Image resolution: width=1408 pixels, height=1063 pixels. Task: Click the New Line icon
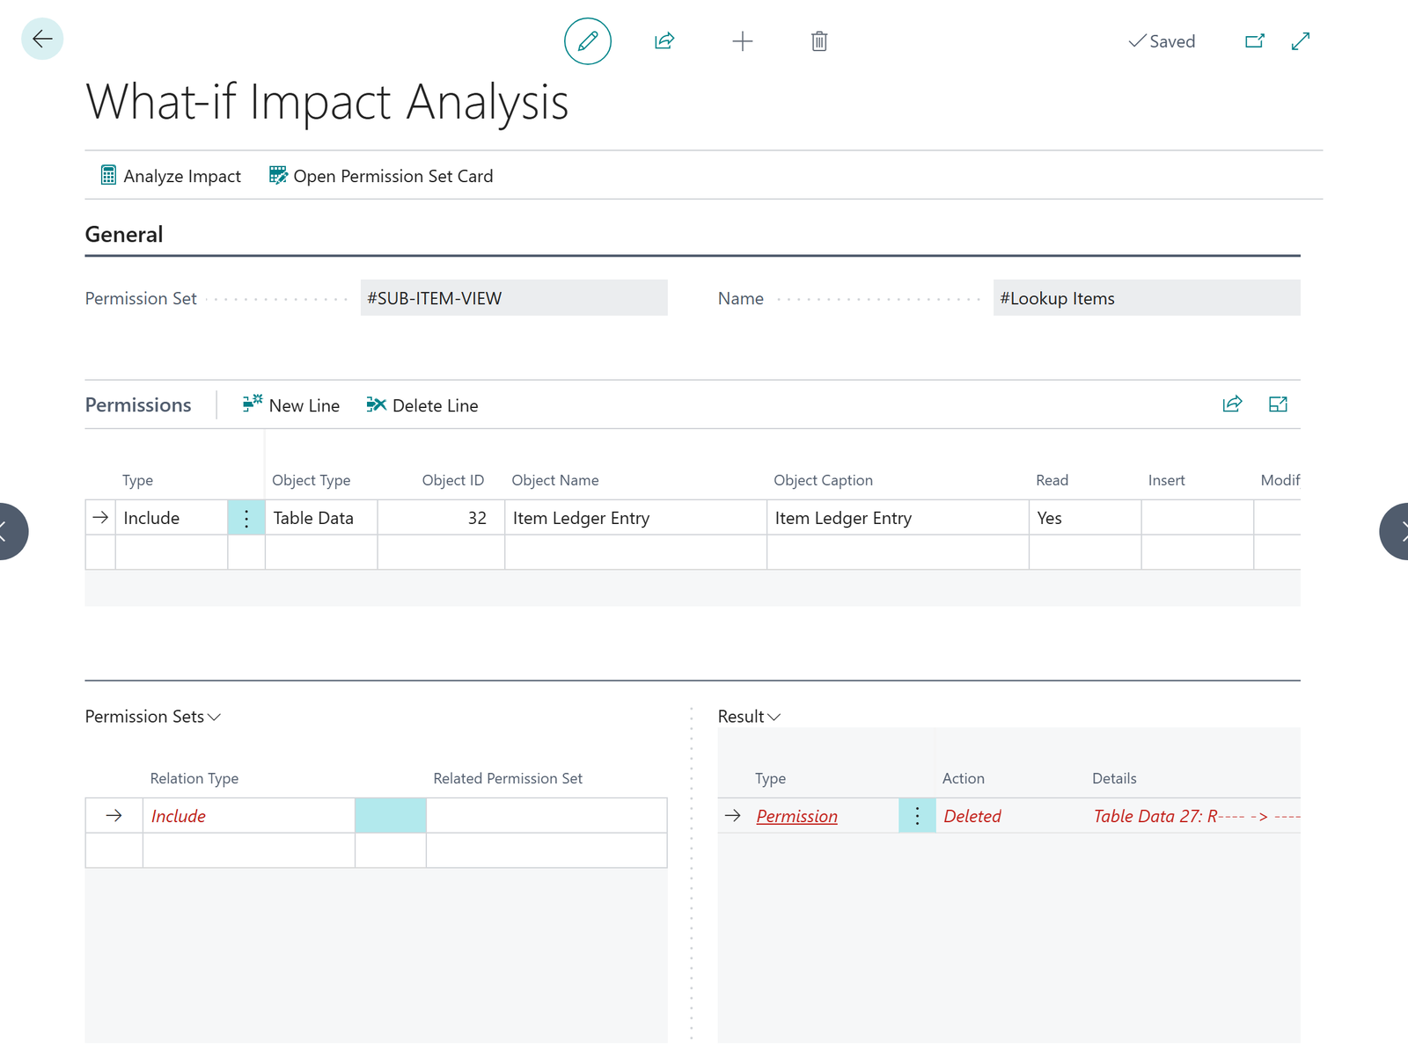tap(253, 404)
